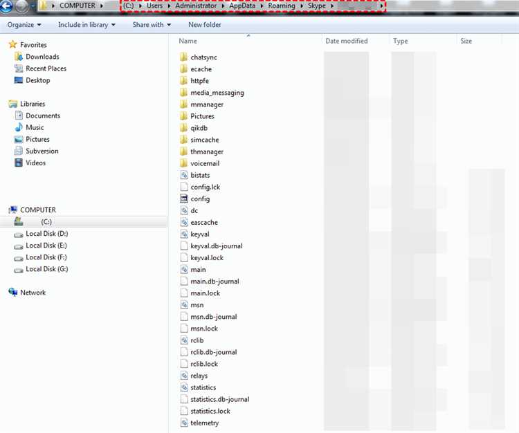This screenshot has height=433, width=519.
Task: Expand the arrow after COMPUTER in address bar
Action: click(102, 6)
